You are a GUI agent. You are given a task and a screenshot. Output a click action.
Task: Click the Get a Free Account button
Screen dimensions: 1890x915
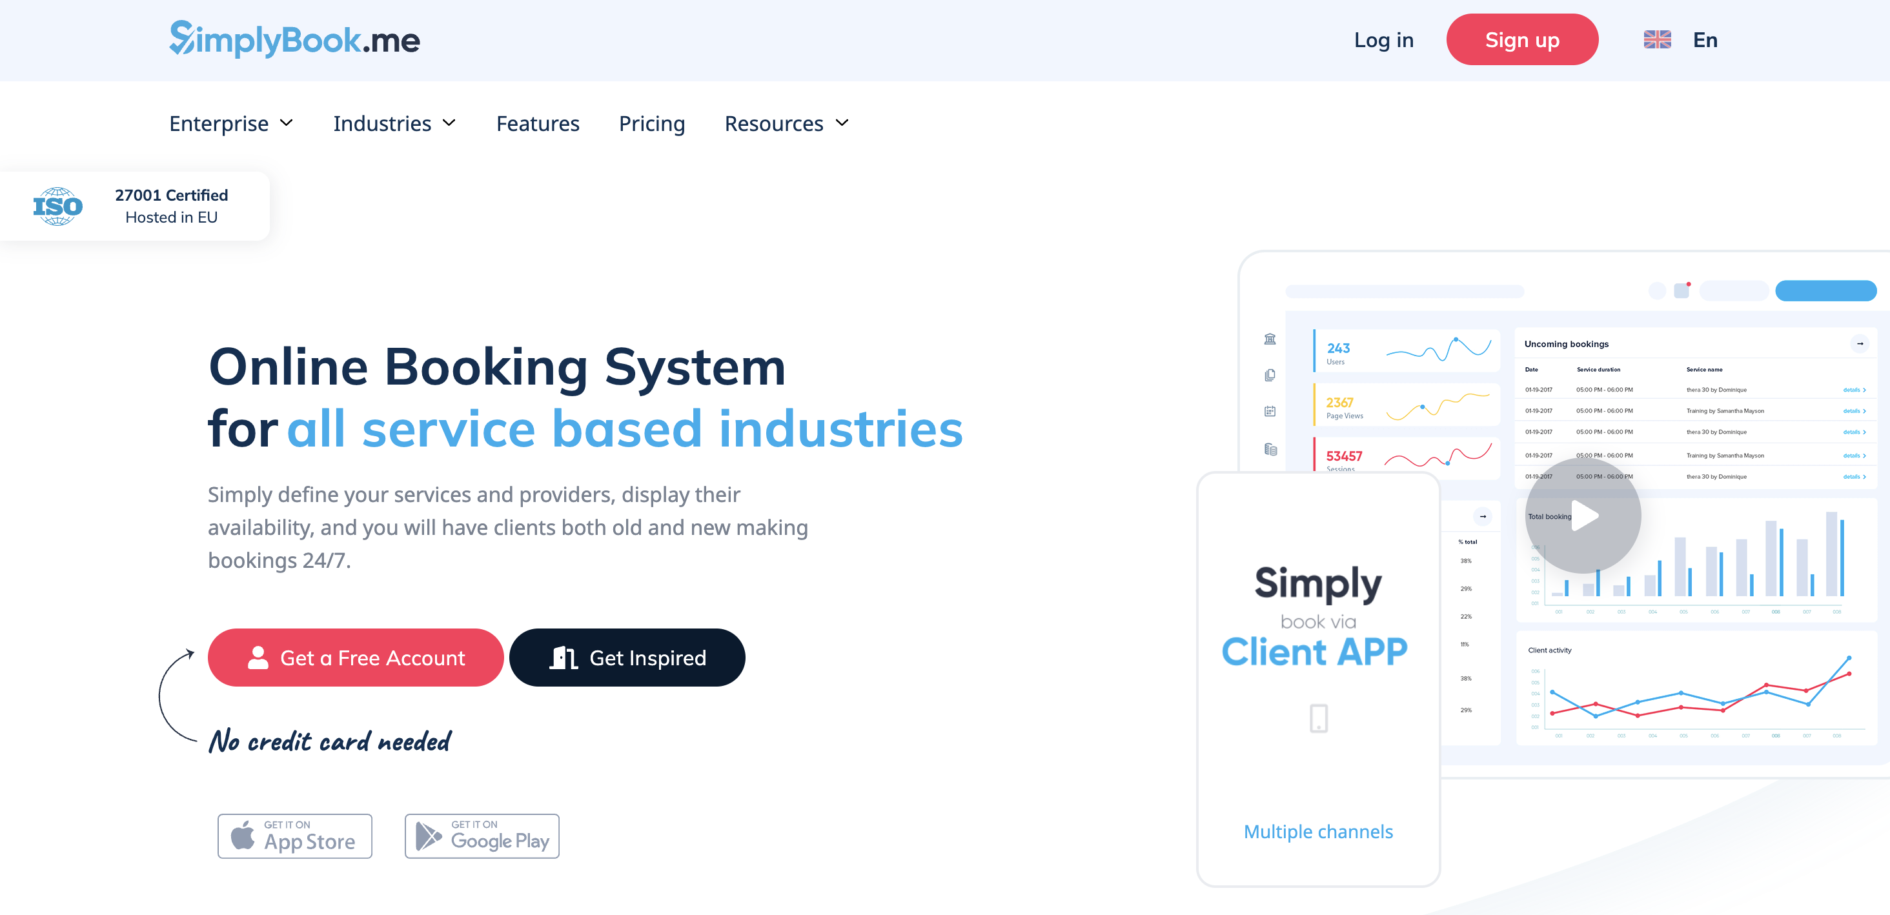tap(355, 658)
